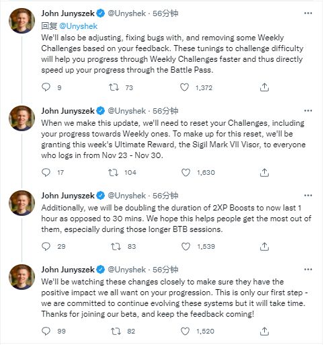Retweet the tweet with 104 retweets
This screenshot has width=324, height=345.
coord(113,172)
